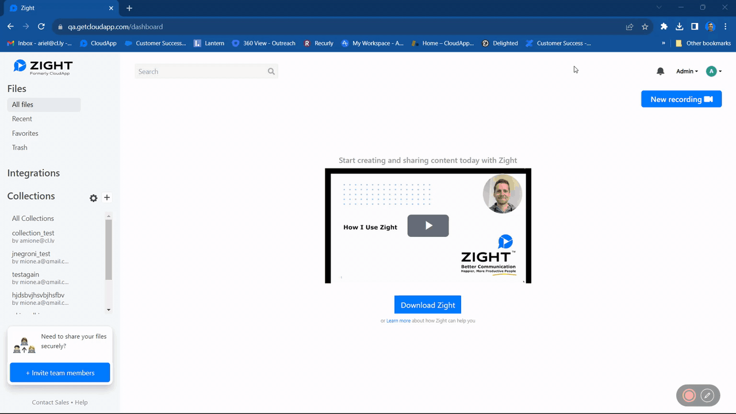Follow the Learn more link

[398, 321]
